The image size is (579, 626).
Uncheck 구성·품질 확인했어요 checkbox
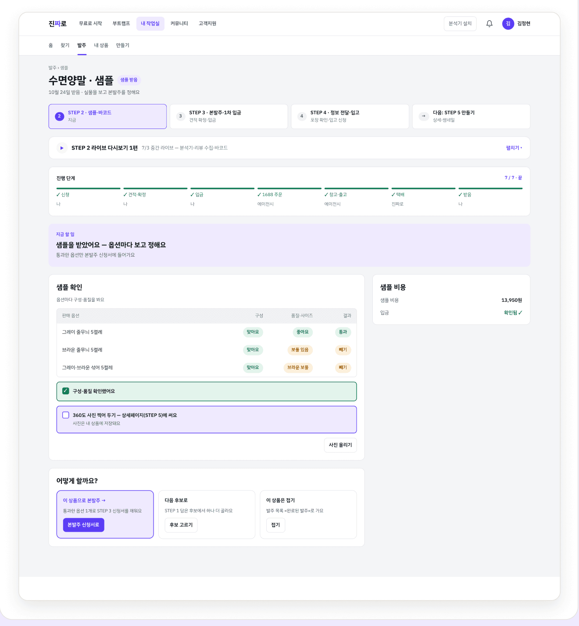point(66,391)
